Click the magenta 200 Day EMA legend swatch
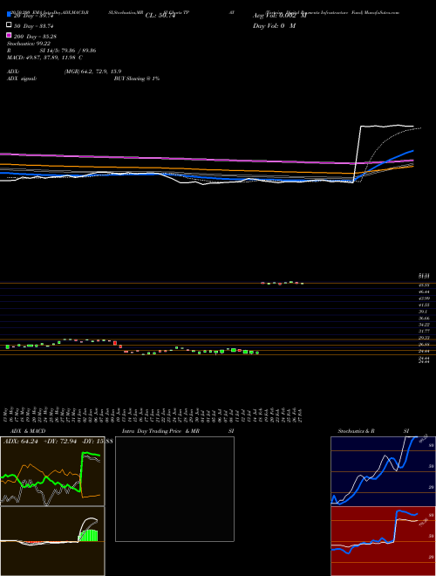This screenshot has width=436, height=576. coord(9,35)
